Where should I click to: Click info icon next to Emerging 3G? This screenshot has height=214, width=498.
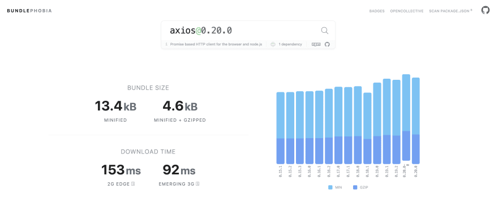pyautogui.click(x=198, y=184)
